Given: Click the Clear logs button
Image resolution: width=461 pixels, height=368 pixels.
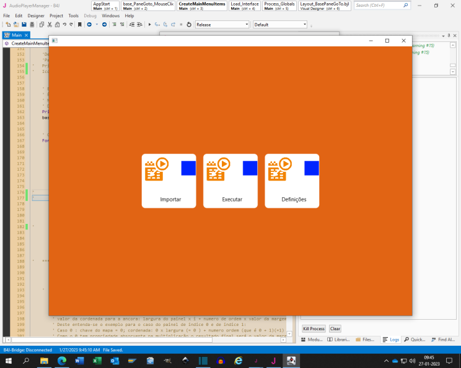Looking at the screenshot, I should (335, 328).
